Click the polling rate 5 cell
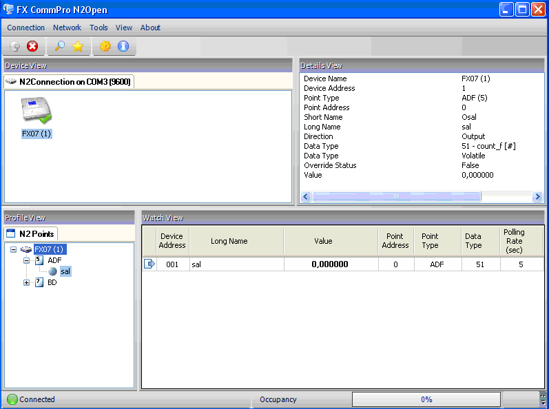The height and width of the screenshot is (409, 549). point(521,264)
